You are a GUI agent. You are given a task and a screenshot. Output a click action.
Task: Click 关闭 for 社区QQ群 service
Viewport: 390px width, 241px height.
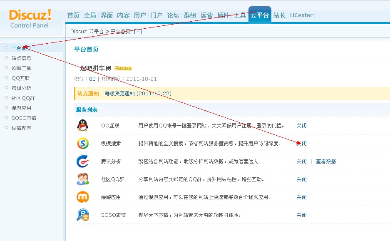point(301,179)
